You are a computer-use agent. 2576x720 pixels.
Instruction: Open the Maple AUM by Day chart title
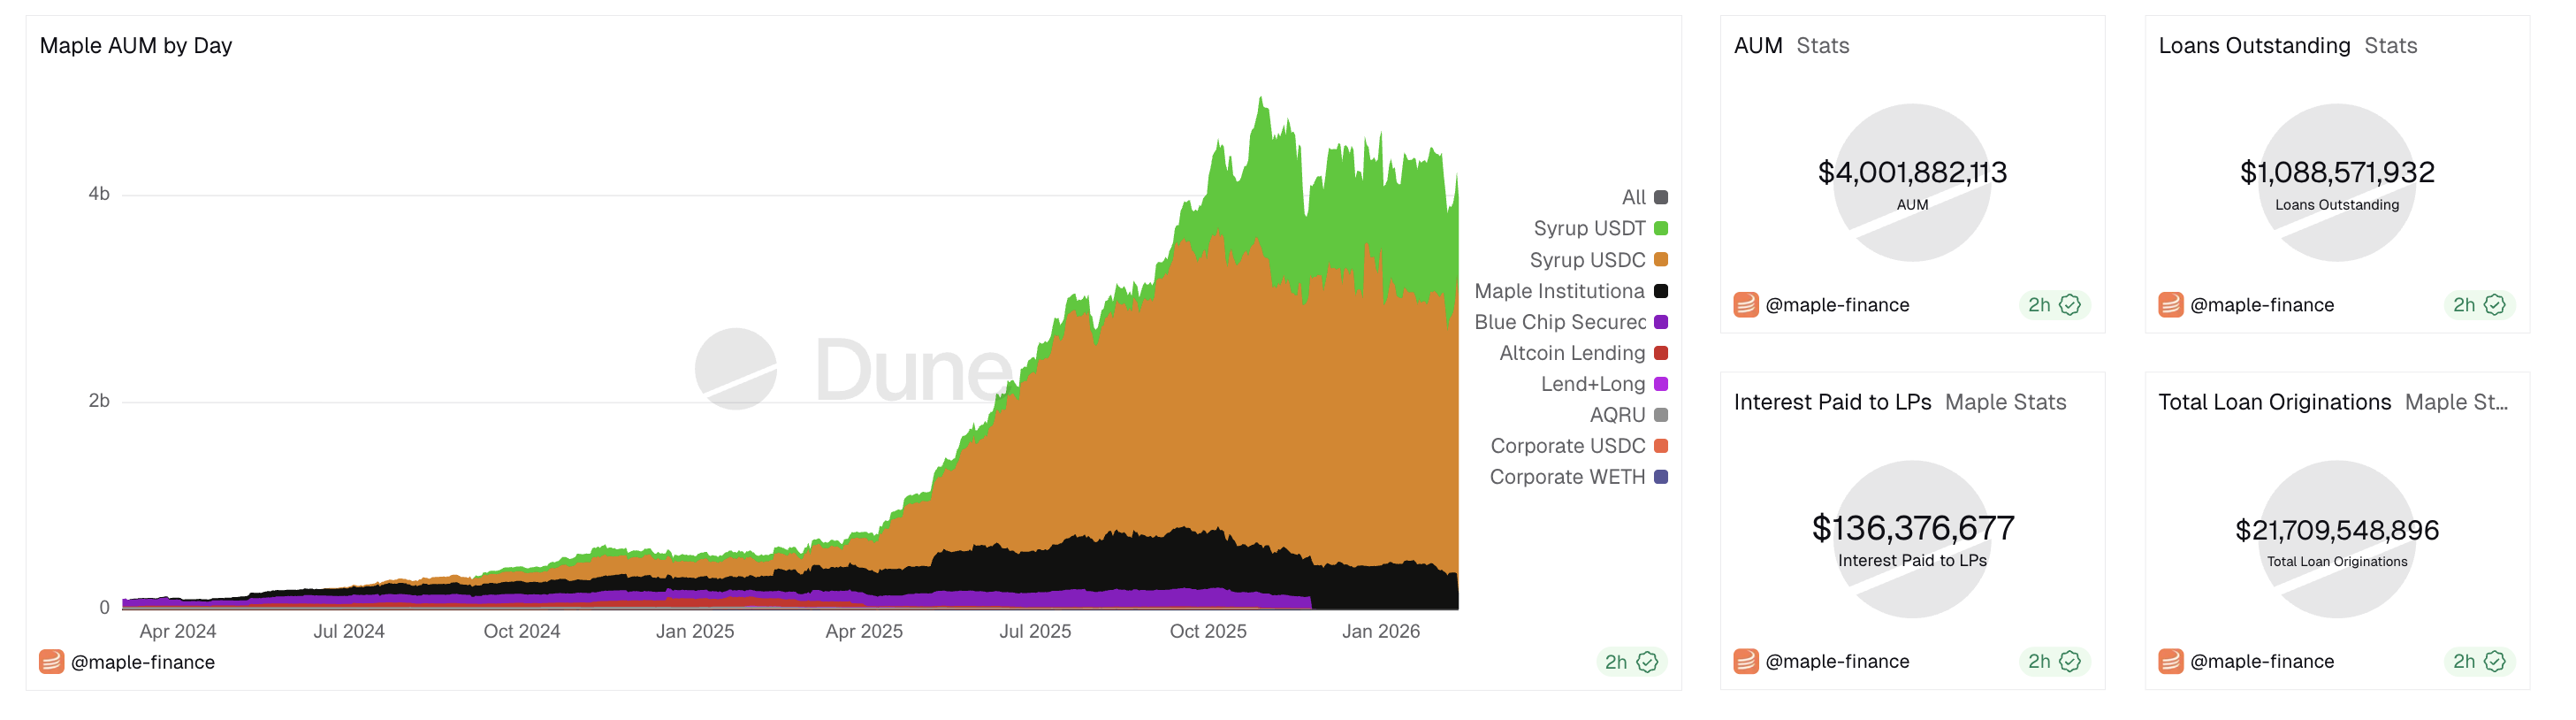(x=136, y=46)
